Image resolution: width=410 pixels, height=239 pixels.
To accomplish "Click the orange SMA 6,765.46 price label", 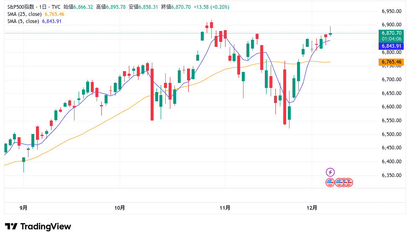I will click(x=392, y=62).
